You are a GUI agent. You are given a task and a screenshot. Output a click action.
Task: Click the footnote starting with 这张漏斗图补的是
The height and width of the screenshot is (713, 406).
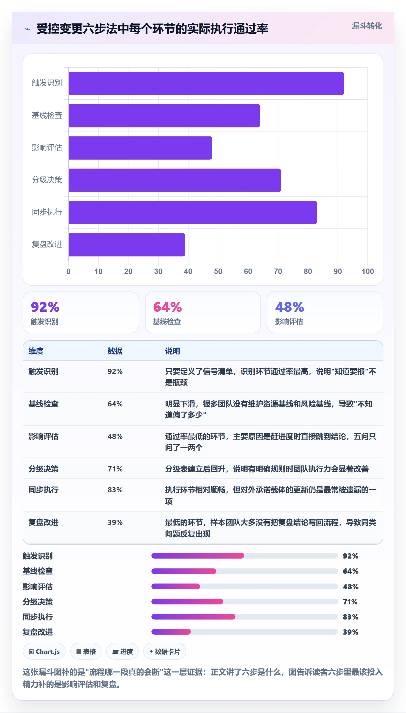pyautogui.click(x=203, y=678)
